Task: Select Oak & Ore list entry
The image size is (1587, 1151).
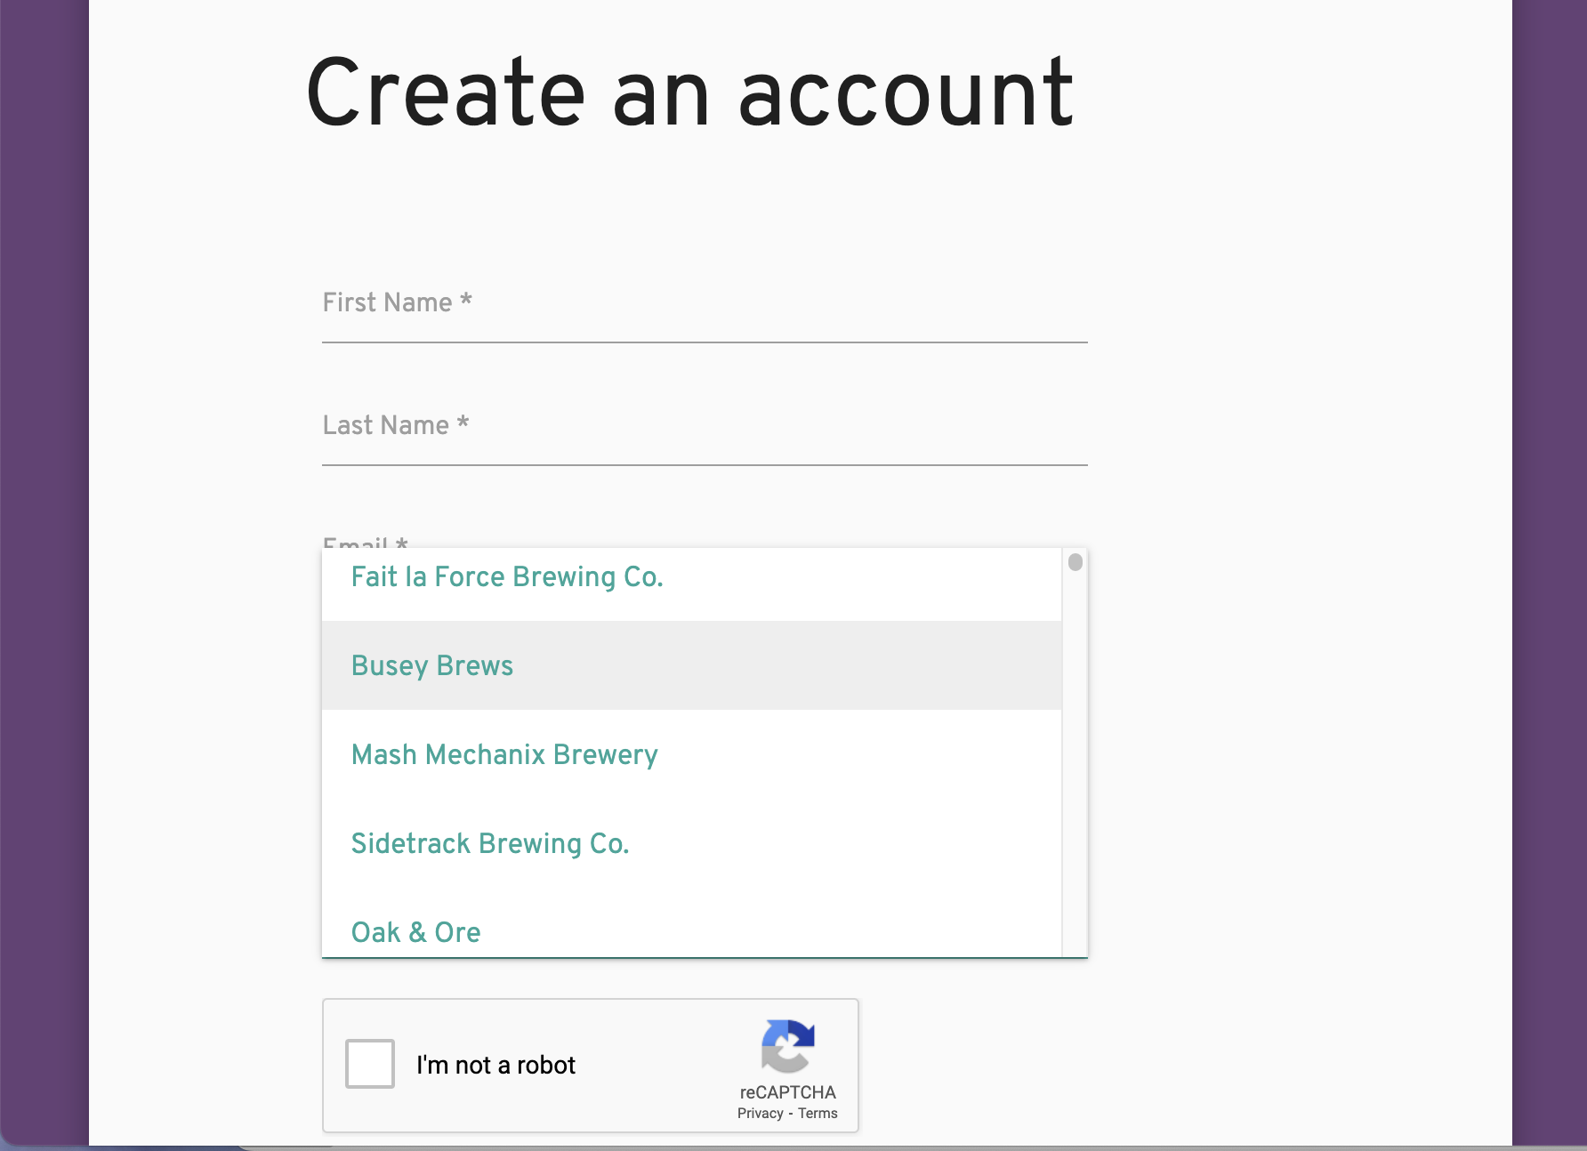Action: (692, 923)
